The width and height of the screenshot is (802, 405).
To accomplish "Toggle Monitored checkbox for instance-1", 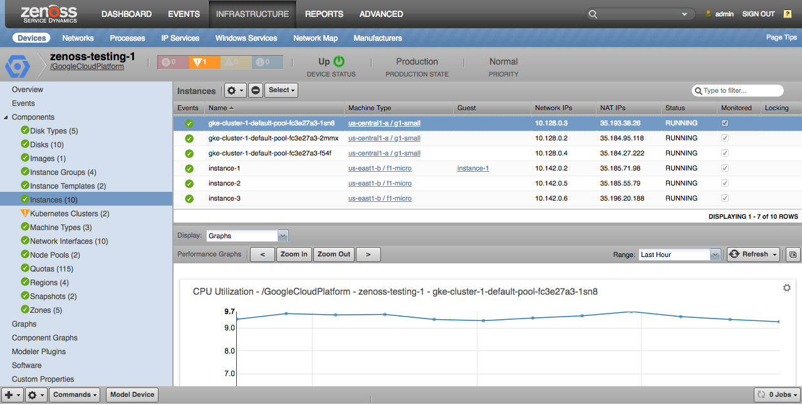I will click(x=725, y=169).
